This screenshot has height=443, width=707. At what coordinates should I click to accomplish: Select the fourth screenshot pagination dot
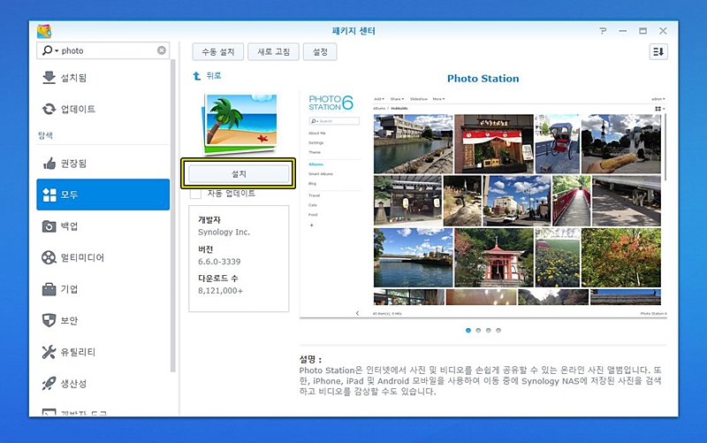coord(498,330)
